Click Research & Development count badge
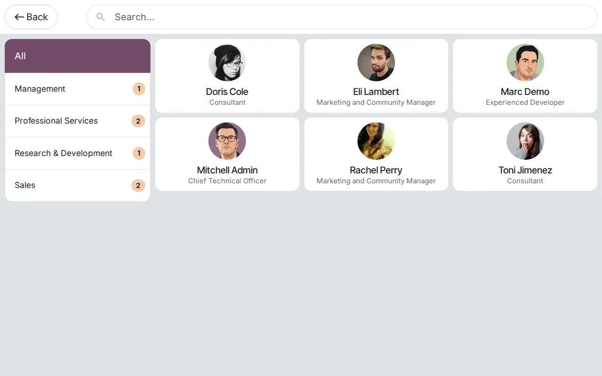This screenshot has width=602, height=376. 139,153
